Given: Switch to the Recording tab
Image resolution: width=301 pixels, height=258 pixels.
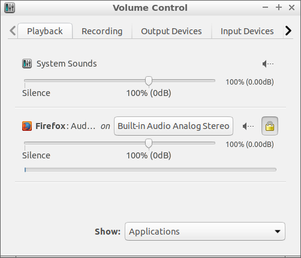Looking at the screenshot, I should pos(102,31).
